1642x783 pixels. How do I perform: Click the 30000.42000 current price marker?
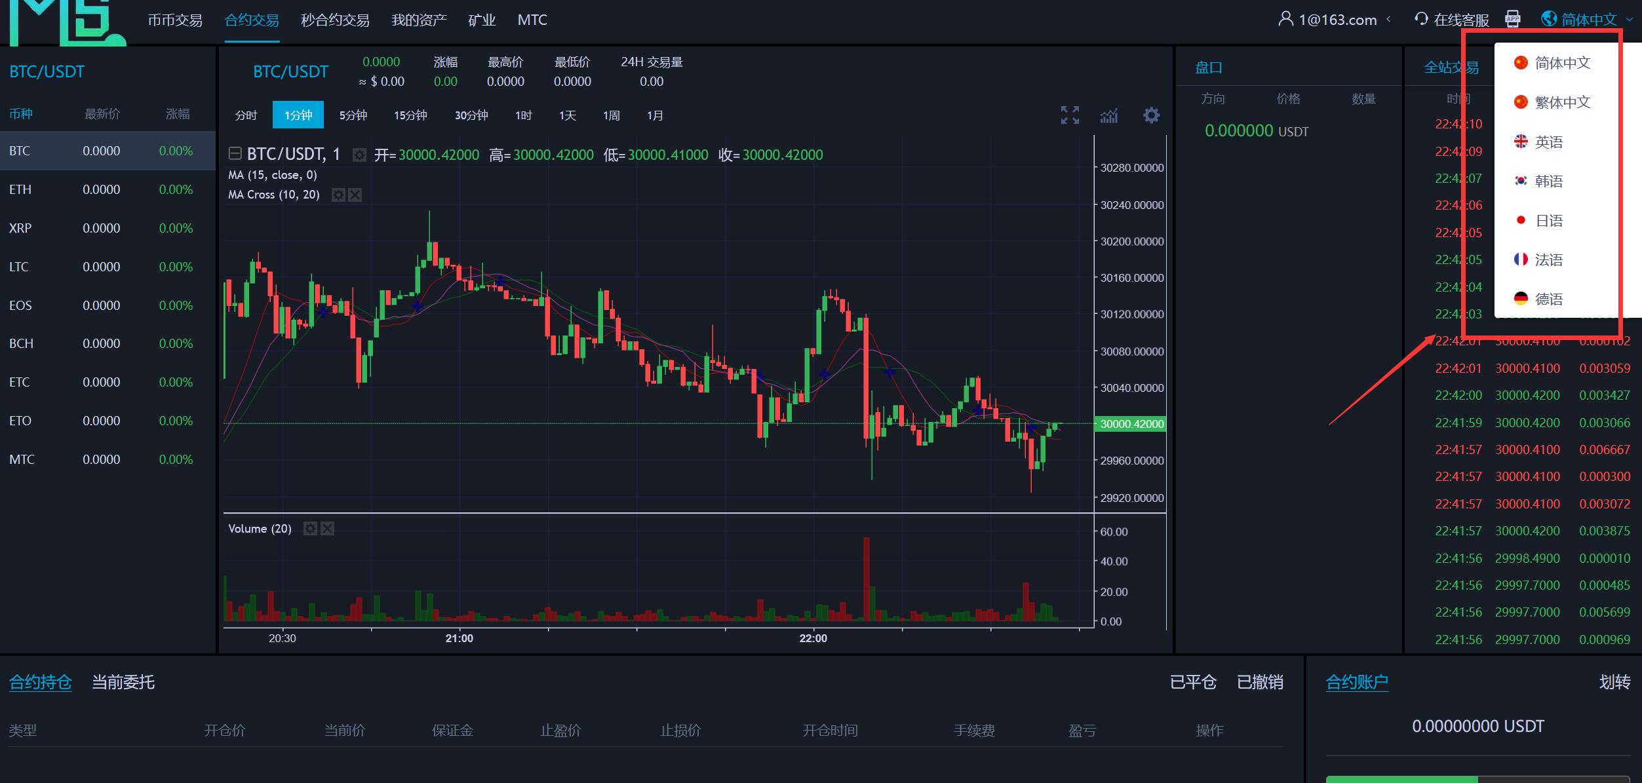tap(1131, 424)
